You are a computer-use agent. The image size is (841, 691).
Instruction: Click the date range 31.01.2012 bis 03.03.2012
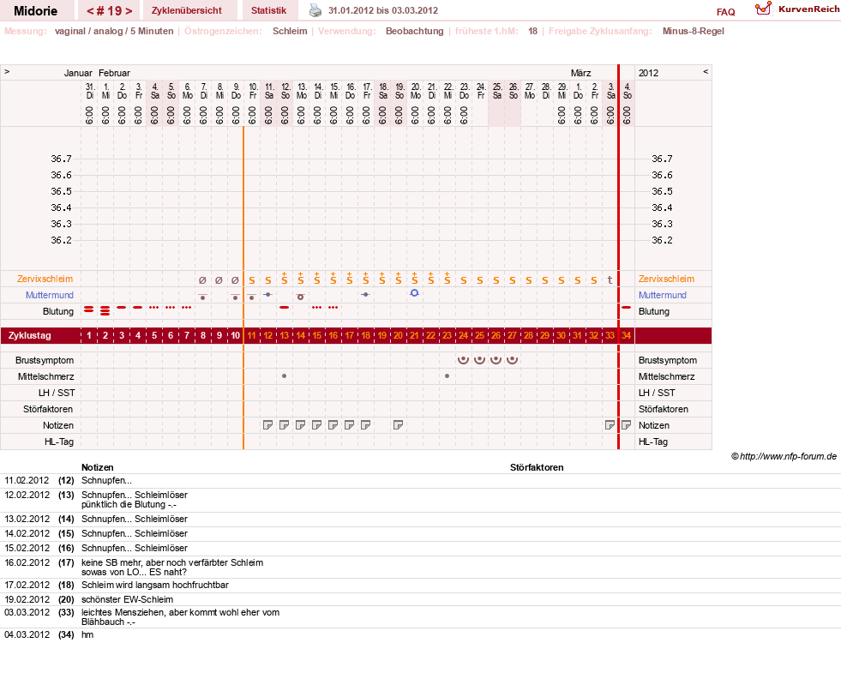click(383, 11)
